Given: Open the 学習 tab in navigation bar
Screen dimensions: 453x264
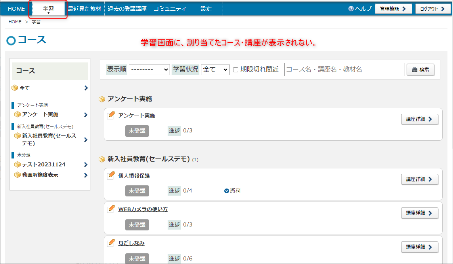Looking at the screenshot, I should [x=48, y=9].
